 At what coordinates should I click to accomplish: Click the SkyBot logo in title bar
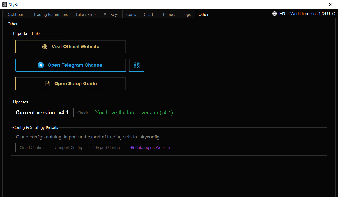[x=4, y=4]
